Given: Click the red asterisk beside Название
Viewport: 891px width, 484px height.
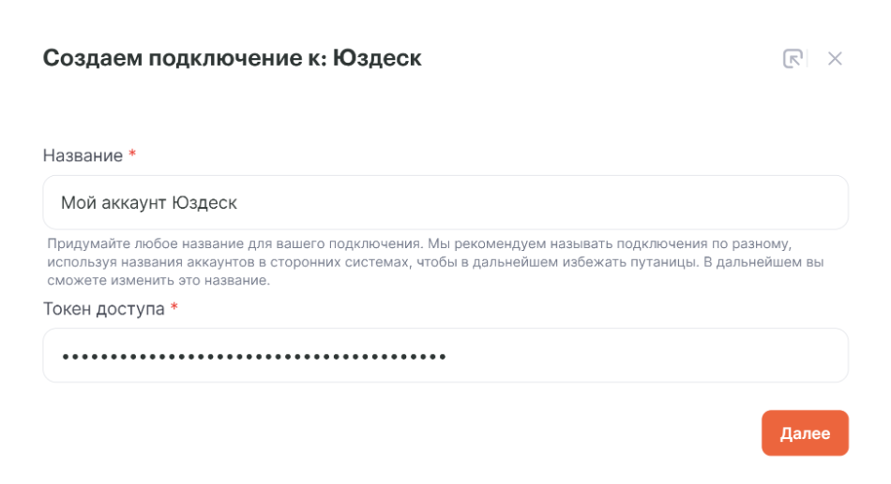Looking at the screenshot, I should point(132,154).
